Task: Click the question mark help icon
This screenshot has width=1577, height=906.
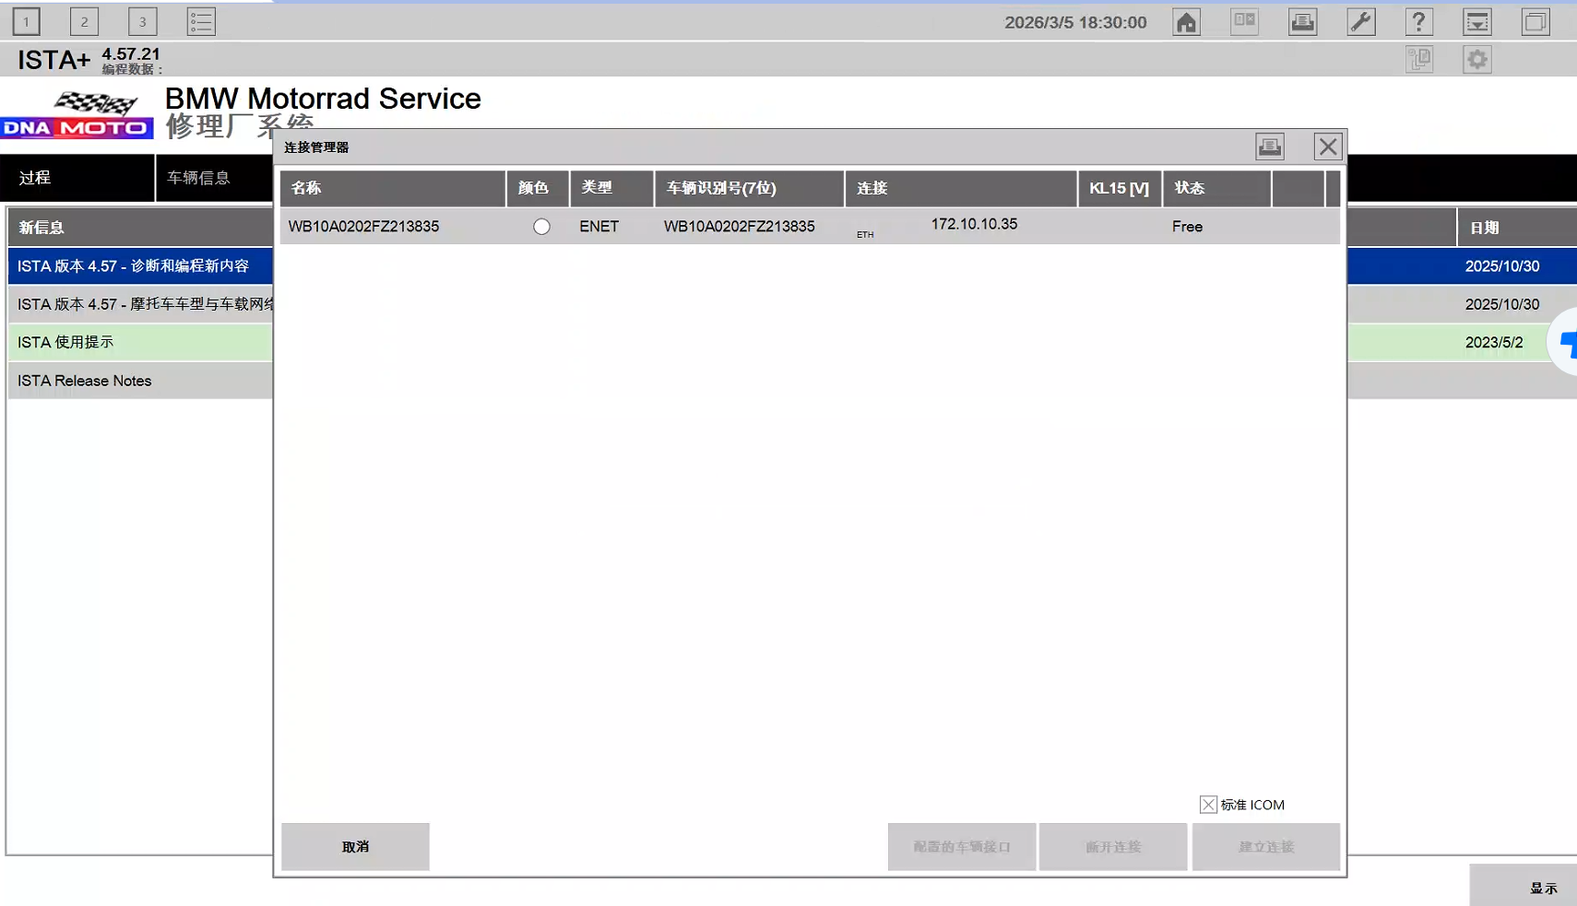Action: [x=1418, y=22]
